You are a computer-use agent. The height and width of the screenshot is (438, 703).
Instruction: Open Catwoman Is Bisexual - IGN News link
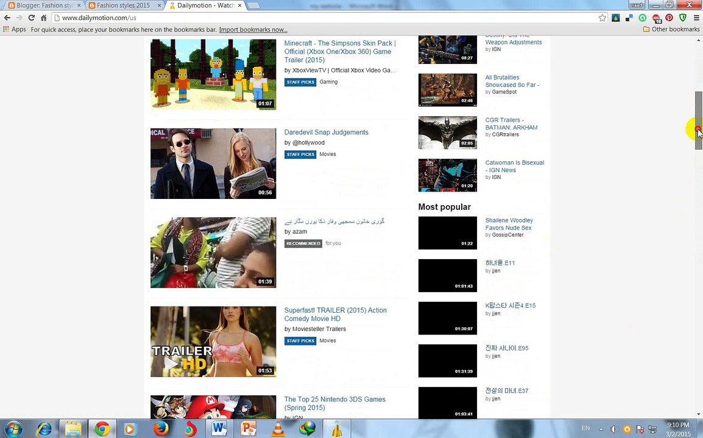pyautogui.click(x=515, y=166)
